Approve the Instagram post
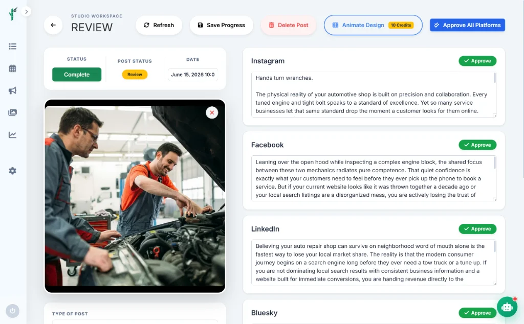 click(477, 61)
